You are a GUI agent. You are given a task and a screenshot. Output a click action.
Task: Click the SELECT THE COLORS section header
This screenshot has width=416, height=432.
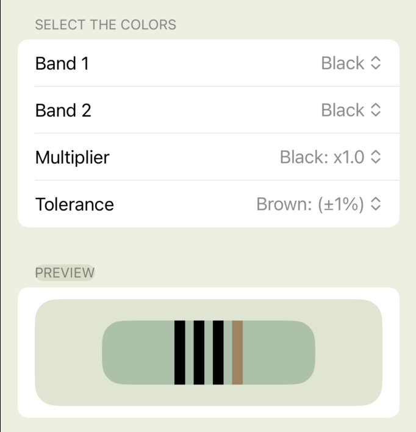pos(106,25)
